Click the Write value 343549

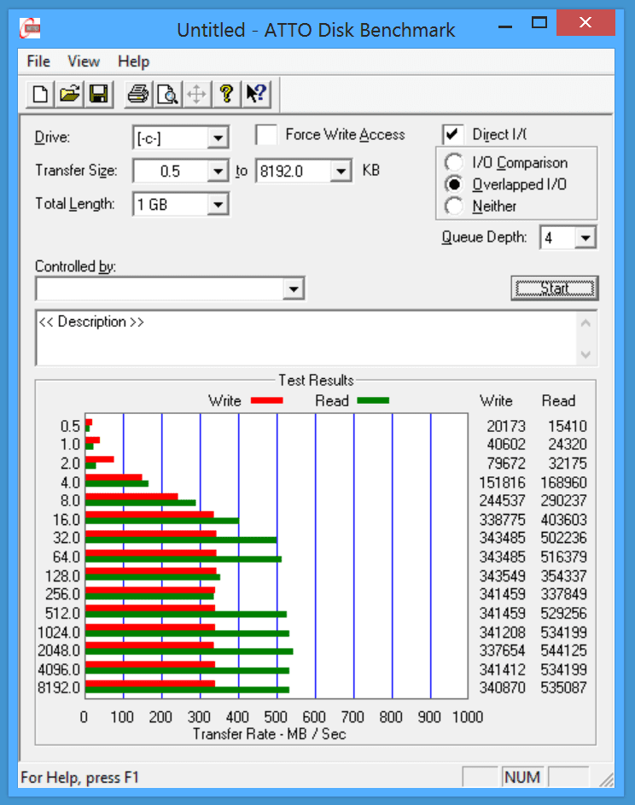click(503, 576)
